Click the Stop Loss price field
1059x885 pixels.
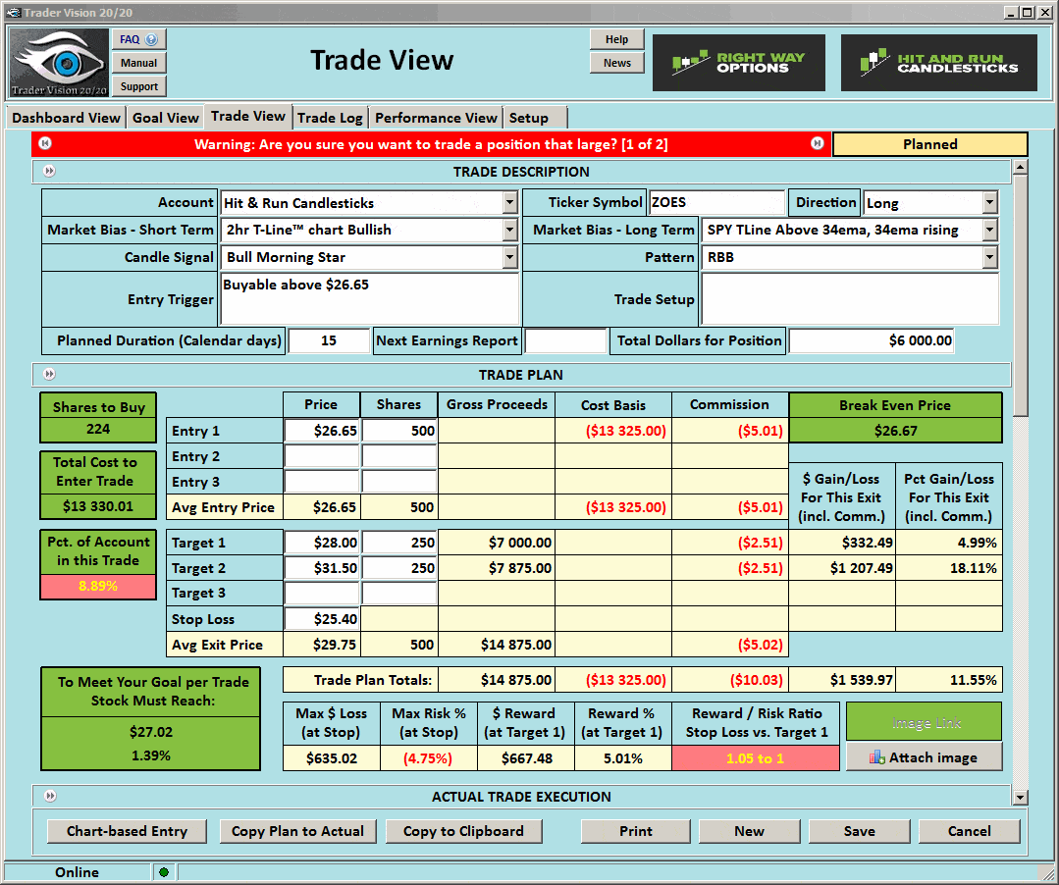coord(322,618)
